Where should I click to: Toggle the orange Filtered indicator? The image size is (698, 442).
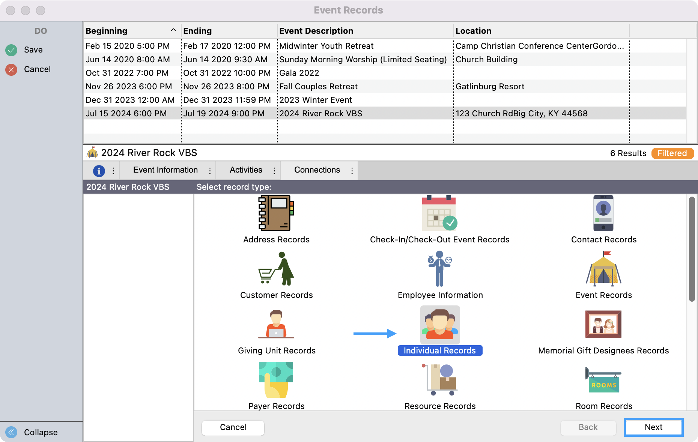click(x=672, y=153)
